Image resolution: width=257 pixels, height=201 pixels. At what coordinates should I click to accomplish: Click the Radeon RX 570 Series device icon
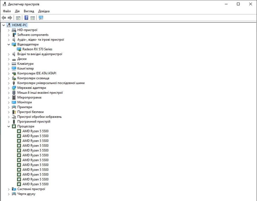click(x=19, y=49)
